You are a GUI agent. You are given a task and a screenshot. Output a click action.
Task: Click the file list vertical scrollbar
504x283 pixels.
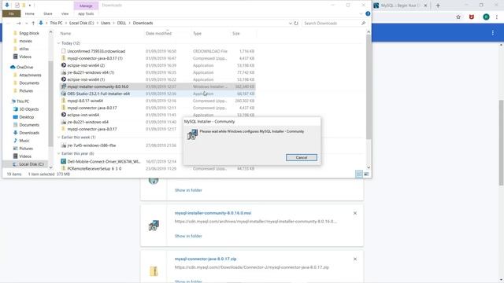[x=369, y=86]
